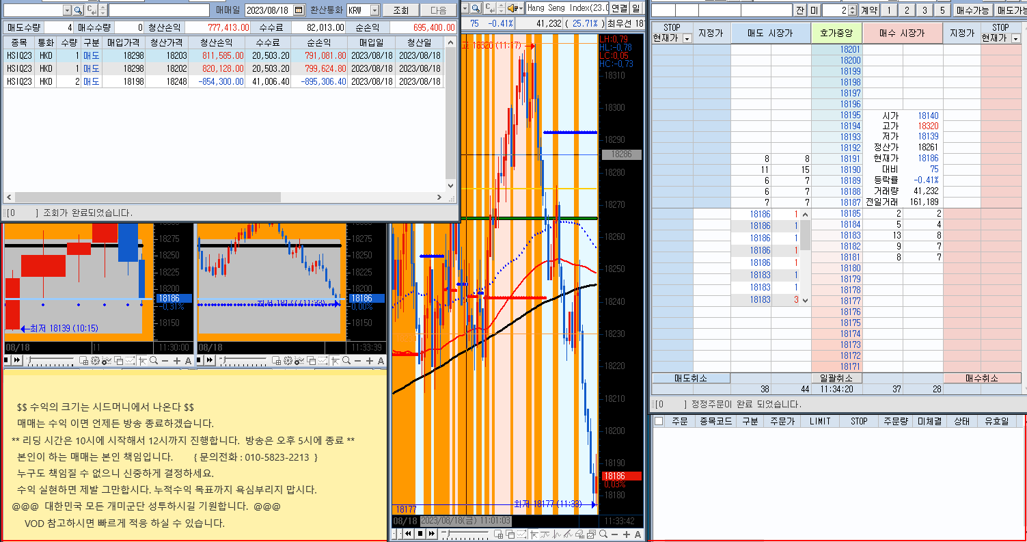Click plus zoom-in icon on right mini chart

click(370, 361)
